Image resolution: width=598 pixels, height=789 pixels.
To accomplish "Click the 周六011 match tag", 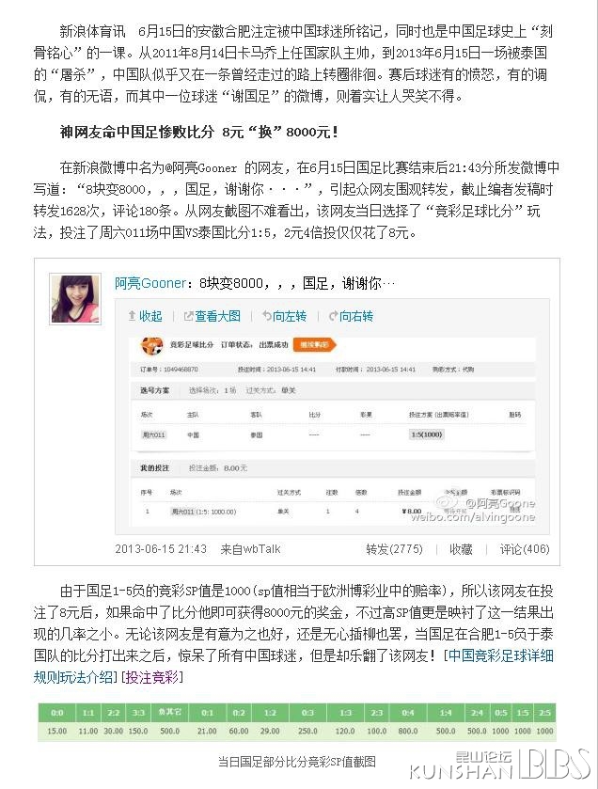I will point(153,434).
